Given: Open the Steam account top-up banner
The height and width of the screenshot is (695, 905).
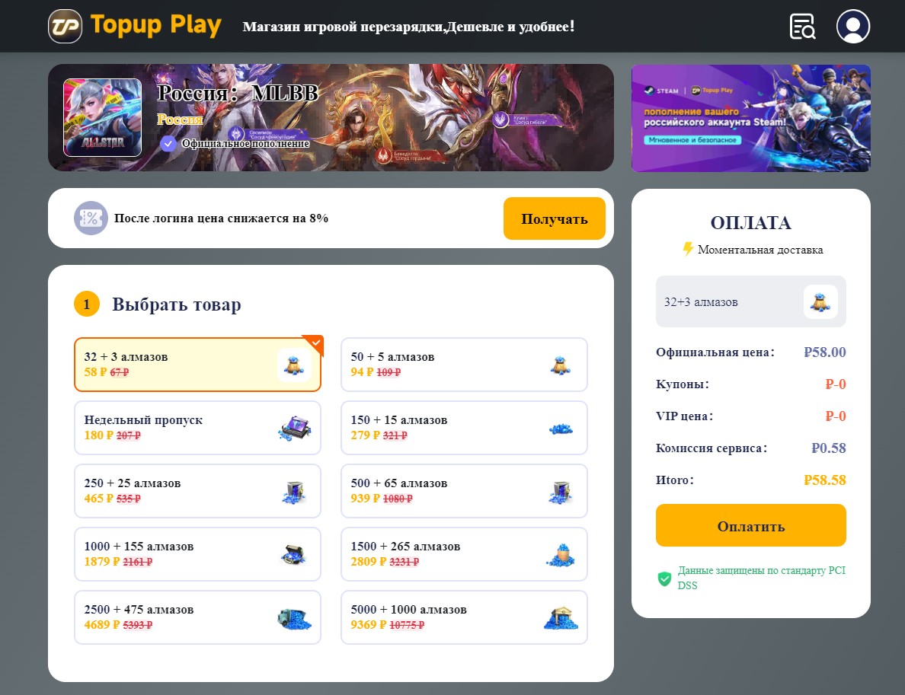Looking at the screenshot, I should (x=751, y=118).
